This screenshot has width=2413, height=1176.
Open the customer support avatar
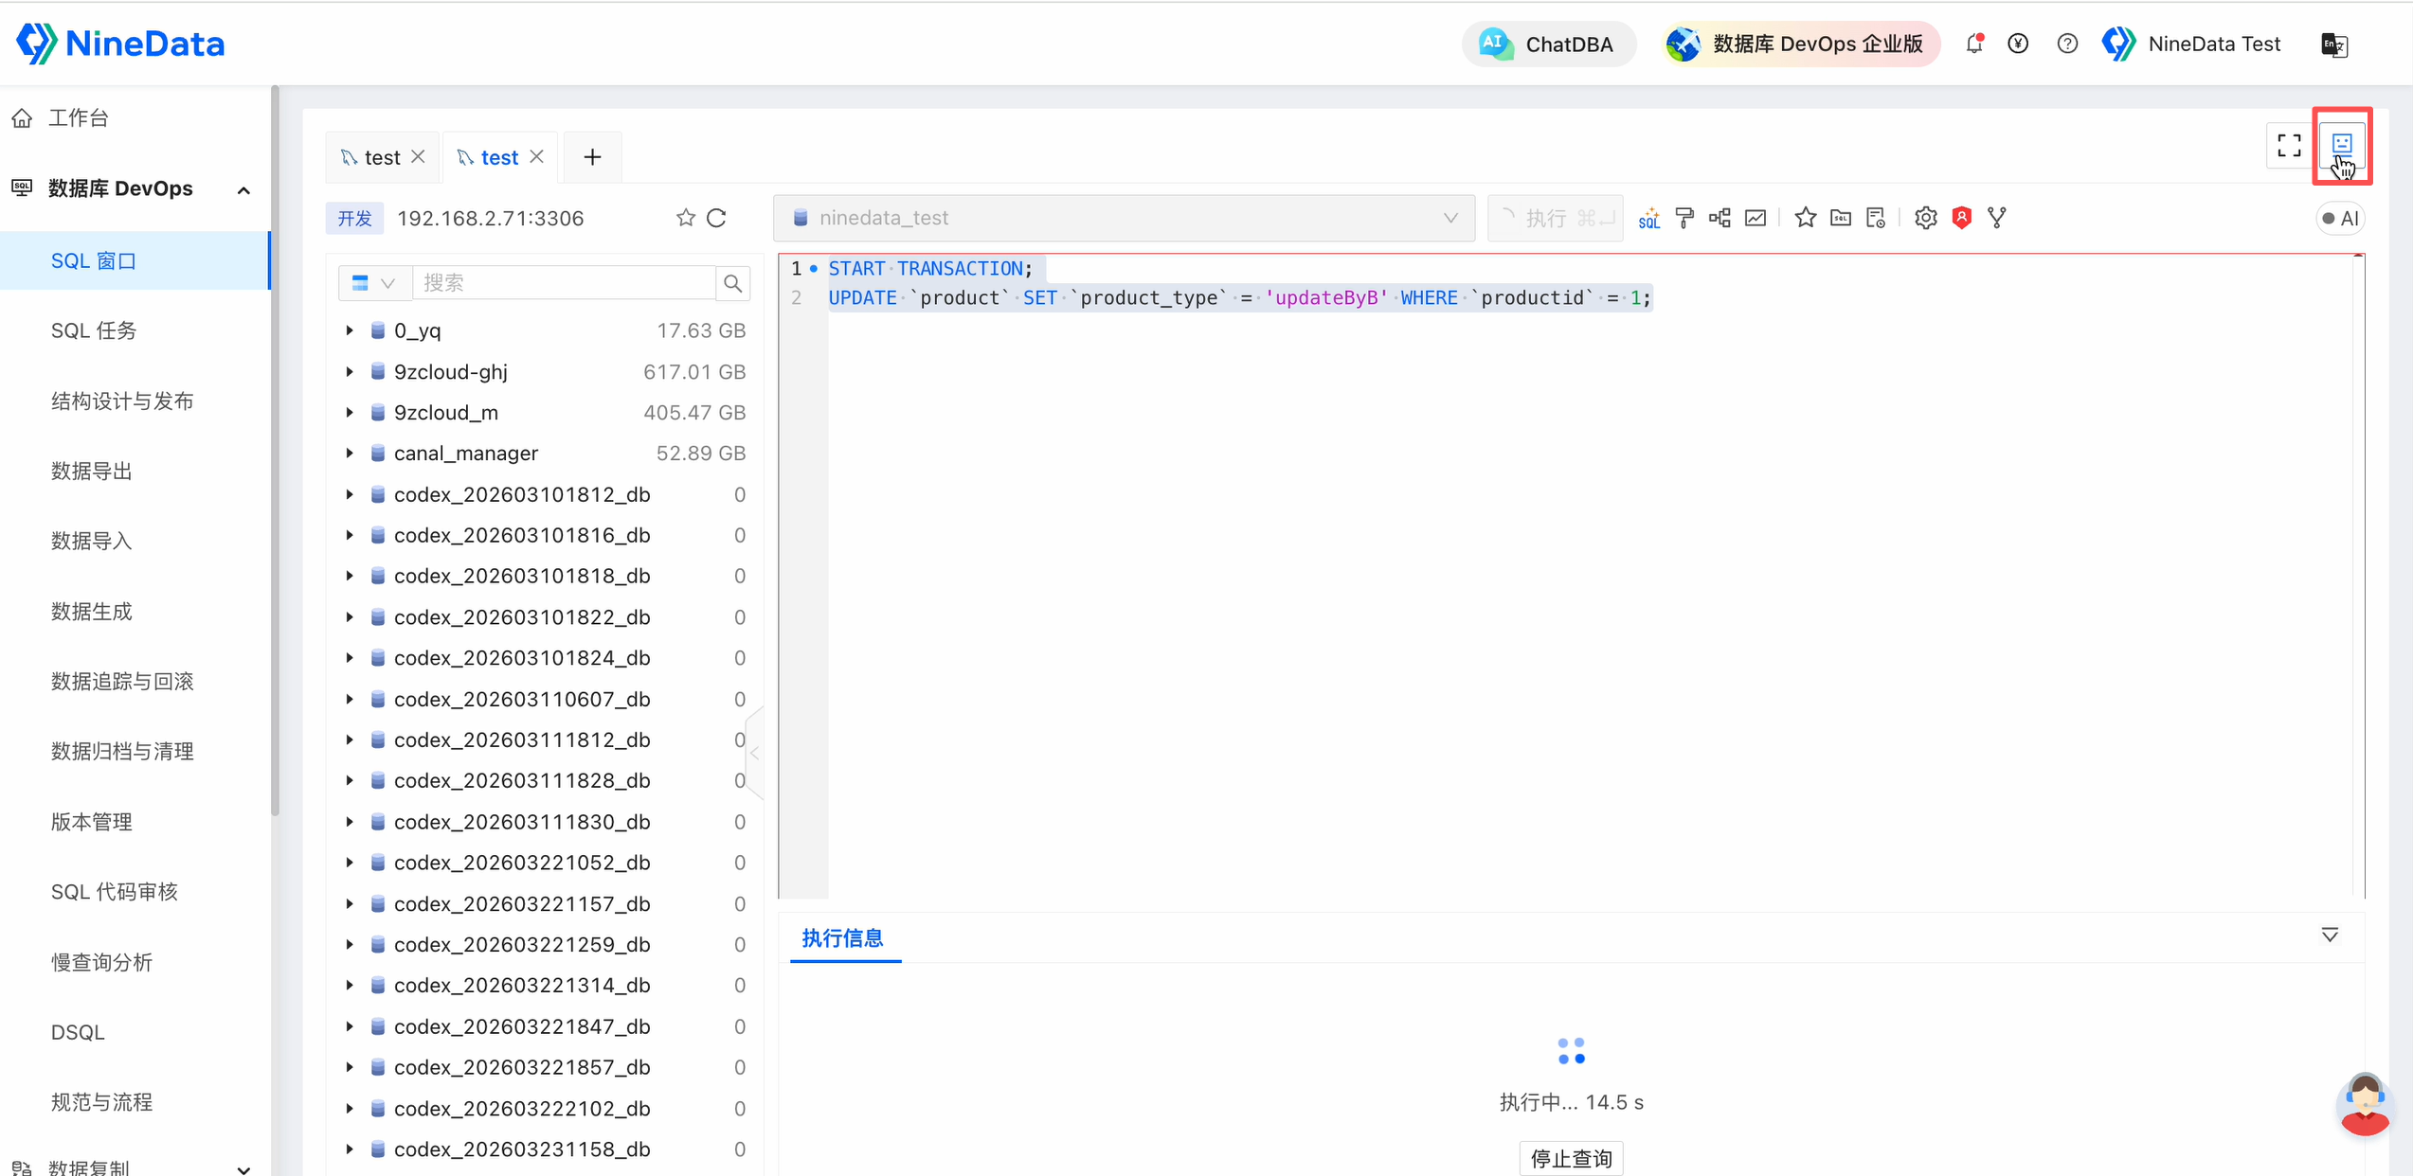[x=2365, y=1103]
